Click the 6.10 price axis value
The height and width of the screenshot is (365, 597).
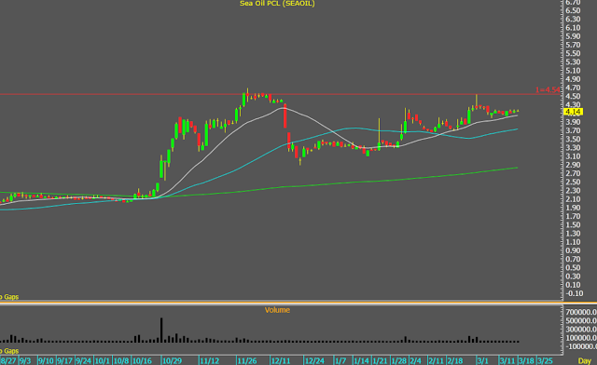(573, 28)
